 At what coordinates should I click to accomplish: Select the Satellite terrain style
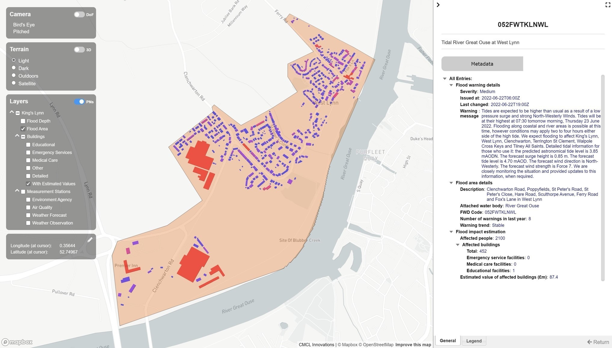pos(14,83)
